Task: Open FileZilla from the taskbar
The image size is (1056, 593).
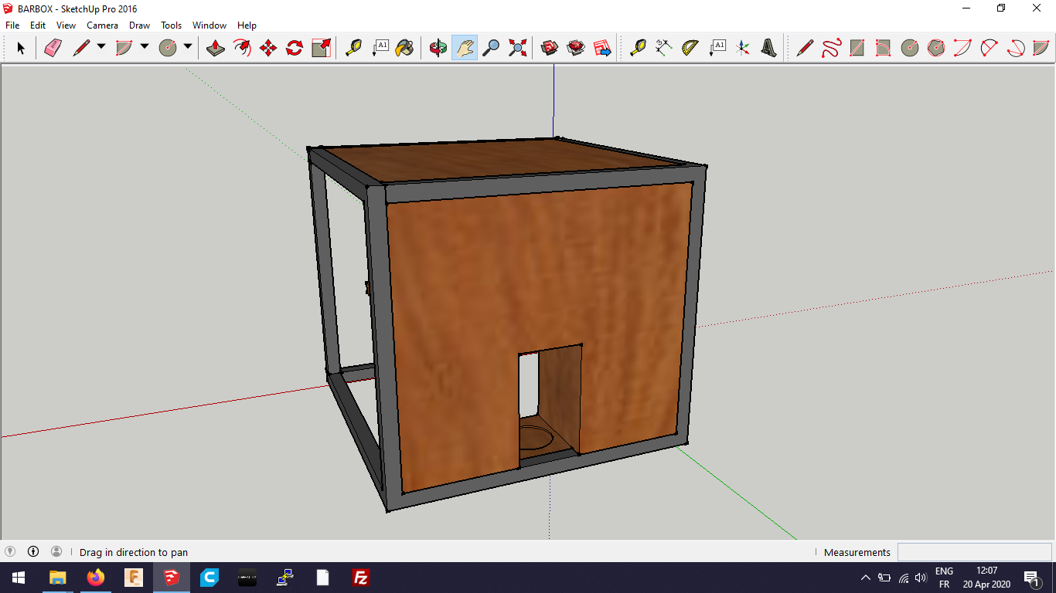Action: [360, 578]
